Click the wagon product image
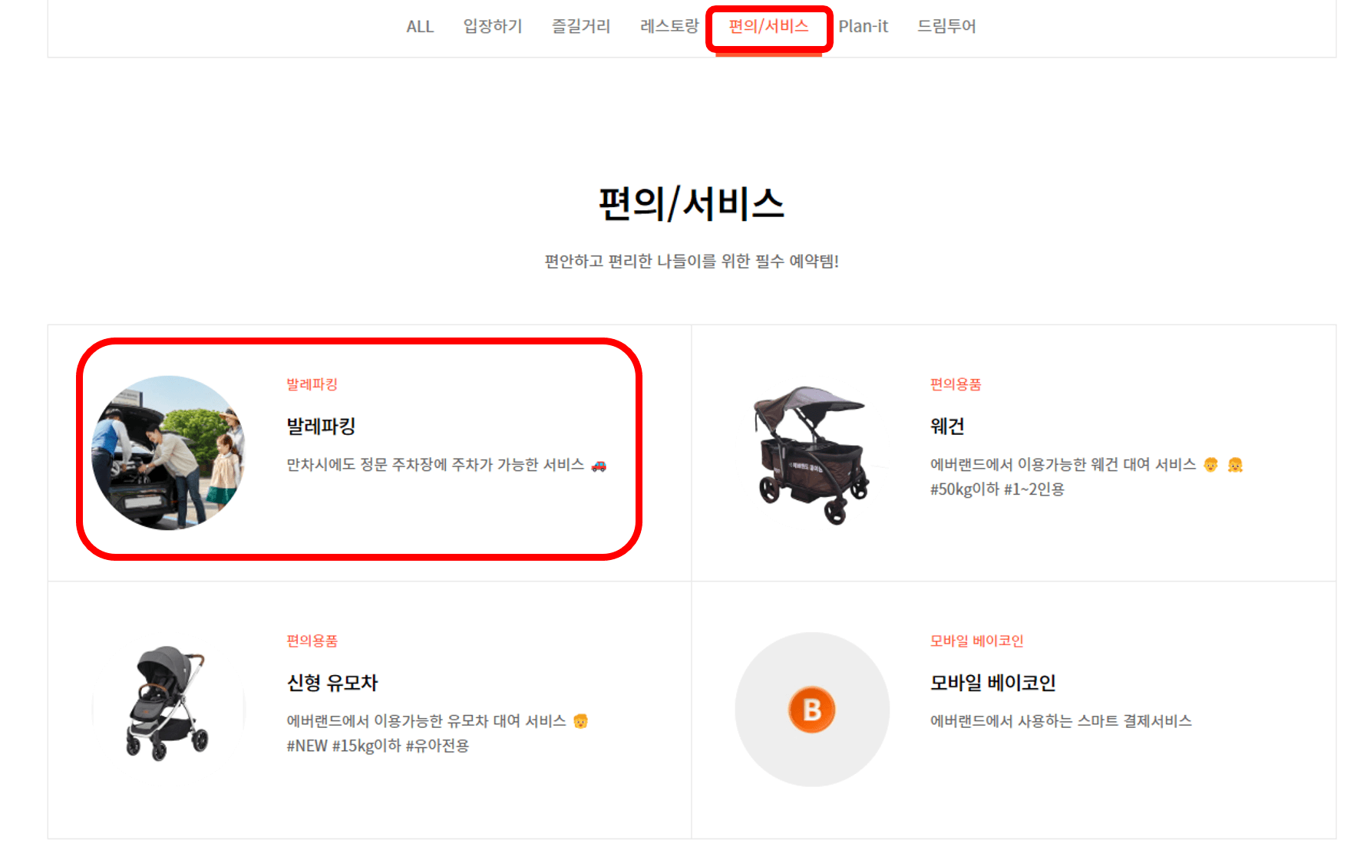Screen dimensions: 1354x863 point(811,455)
